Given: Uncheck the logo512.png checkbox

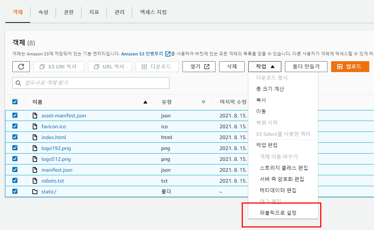Looking at the screenshot, I should (15, 159).
